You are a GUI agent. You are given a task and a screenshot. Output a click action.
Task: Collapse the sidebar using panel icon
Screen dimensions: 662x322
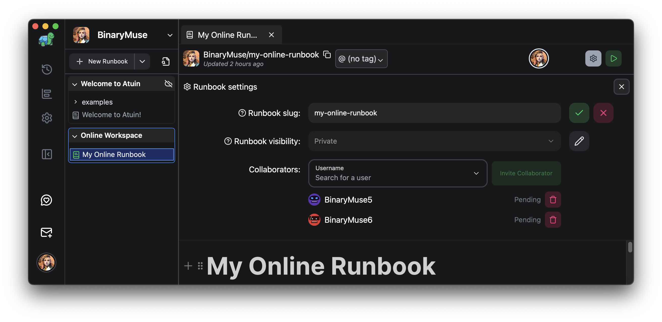[x=47, y=154]
